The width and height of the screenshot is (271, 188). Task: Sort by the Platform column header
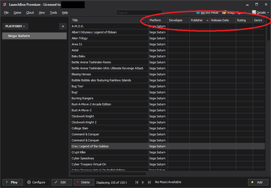(158, 20)
